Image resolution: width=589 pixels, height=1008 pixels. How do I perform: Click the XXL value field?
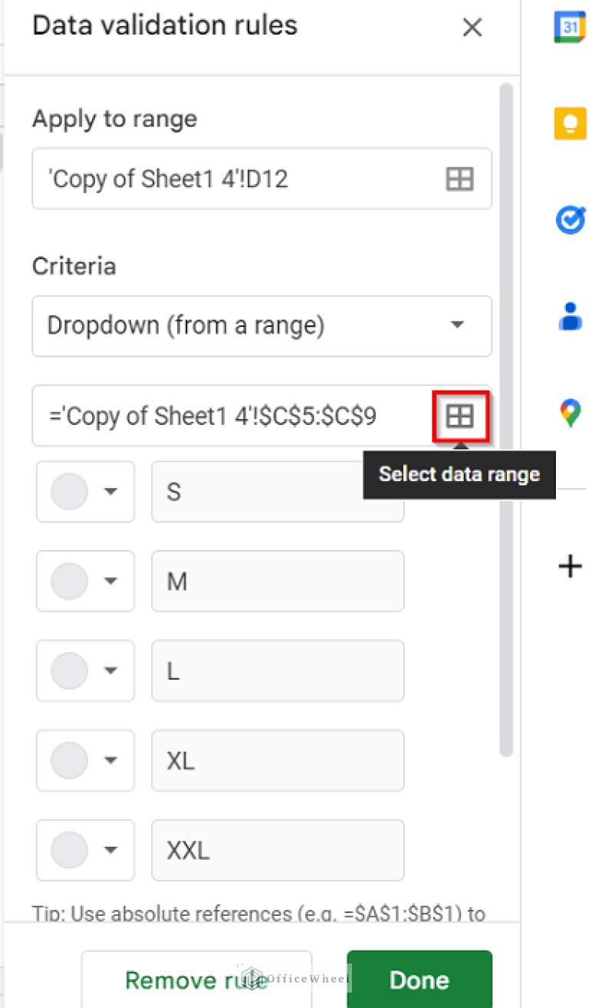coord(278,850)
